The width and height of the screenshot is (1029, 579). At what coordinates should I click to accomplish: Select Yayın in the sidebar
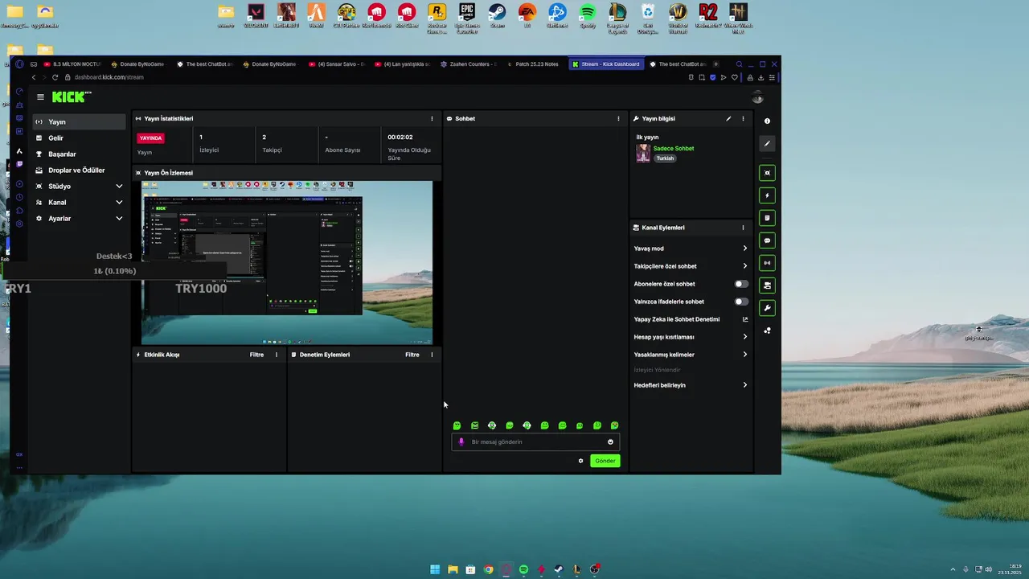pyautogui.click(x=79, y=121)
